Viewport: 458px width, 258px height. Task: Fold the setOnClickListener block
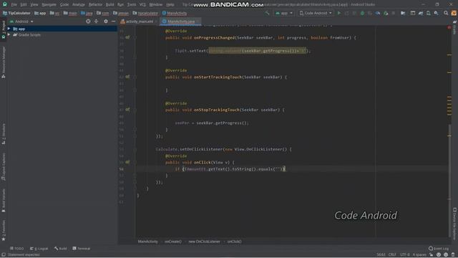[x=135, y=149]
